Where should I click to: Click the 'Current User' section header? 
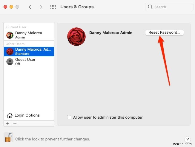[x=16, y=27]
